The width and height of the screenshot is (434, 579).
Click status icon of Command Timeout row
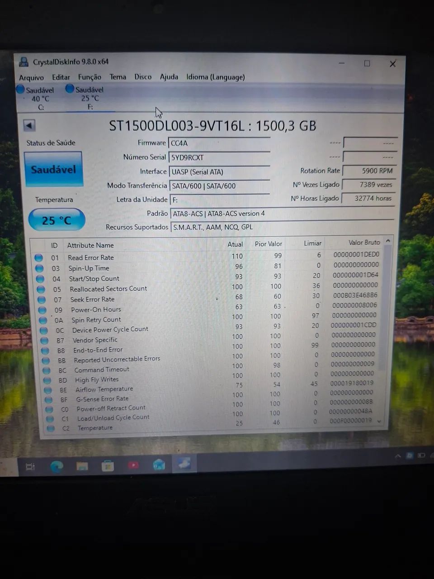(x=47, y=370)
